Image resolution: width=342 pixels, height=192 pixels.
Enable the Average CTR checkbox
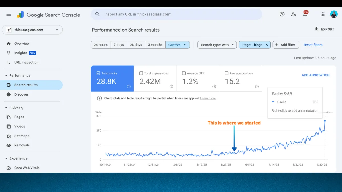pos(184,73)
